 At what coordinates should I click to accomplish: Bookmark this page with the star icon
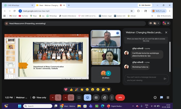point(132,11)
